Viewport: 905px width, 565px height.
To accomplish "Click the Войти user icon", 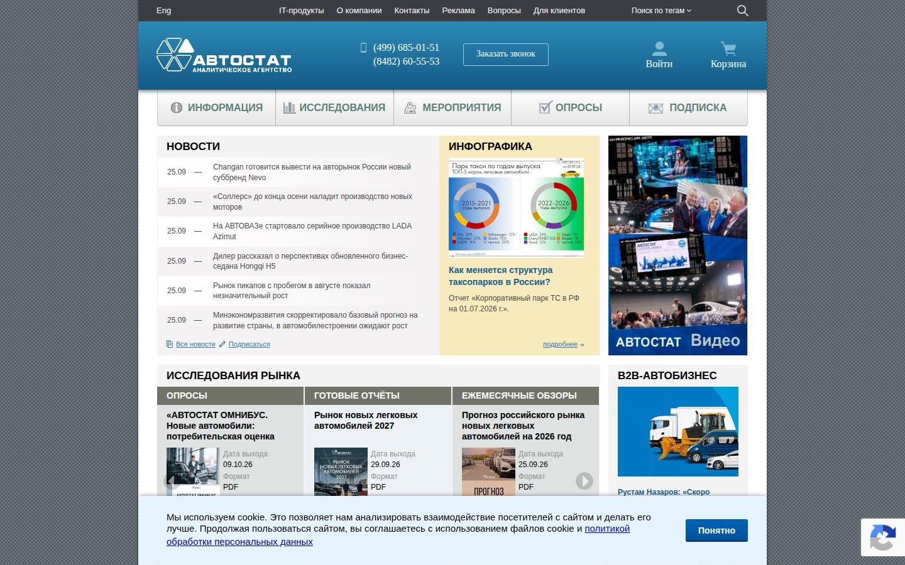I will coord(659,48).
